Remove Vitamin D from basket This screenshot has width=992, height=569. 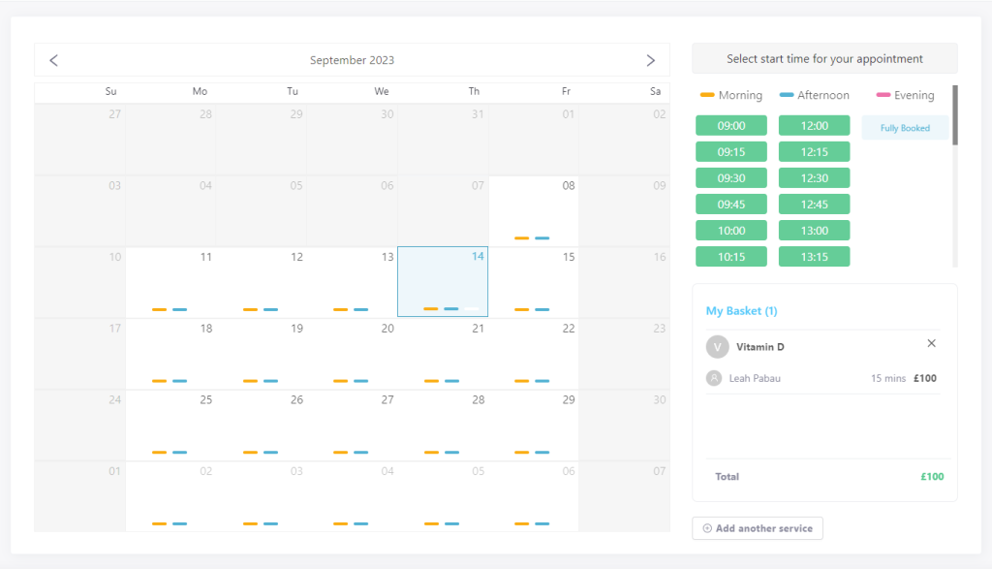point(931,343)
